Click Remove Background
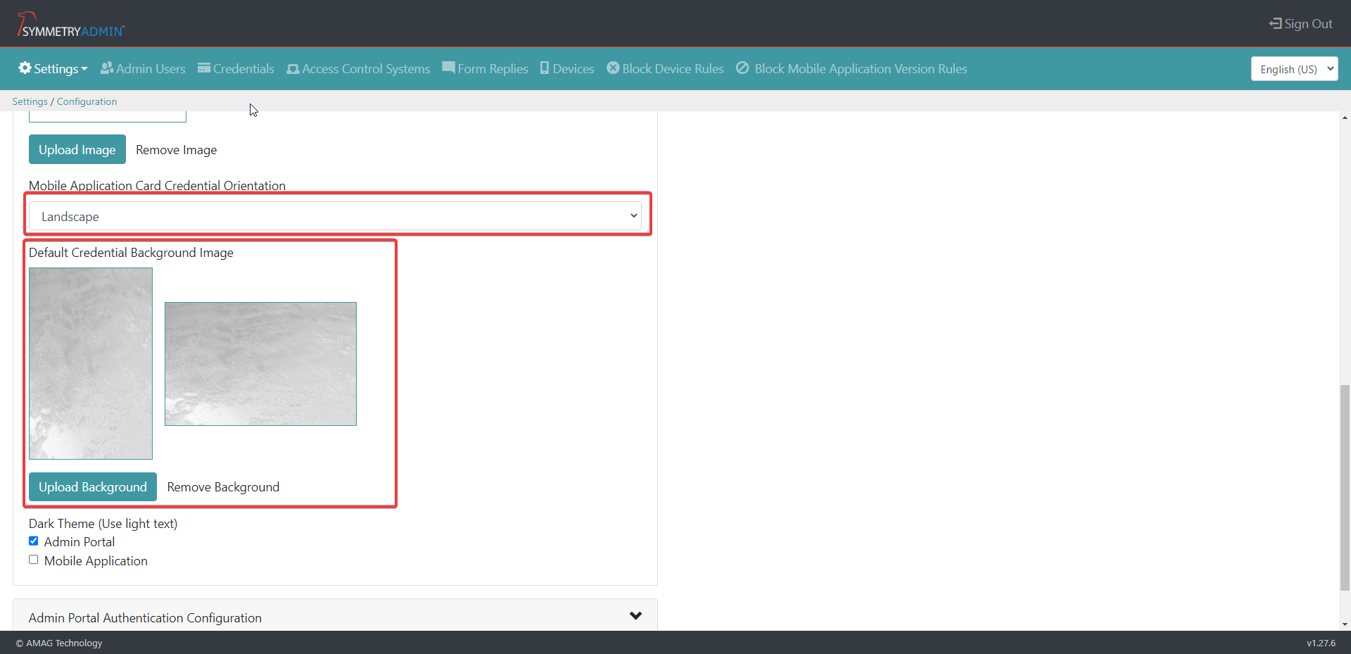 click(x=223, y=487)
